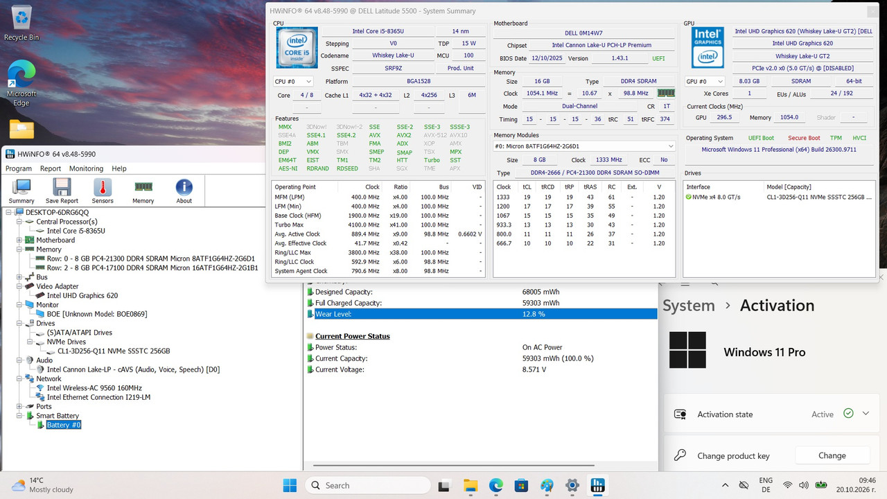Expand the Motherboard tree node
The image size is (887, 499).
[x=19, y=240]
